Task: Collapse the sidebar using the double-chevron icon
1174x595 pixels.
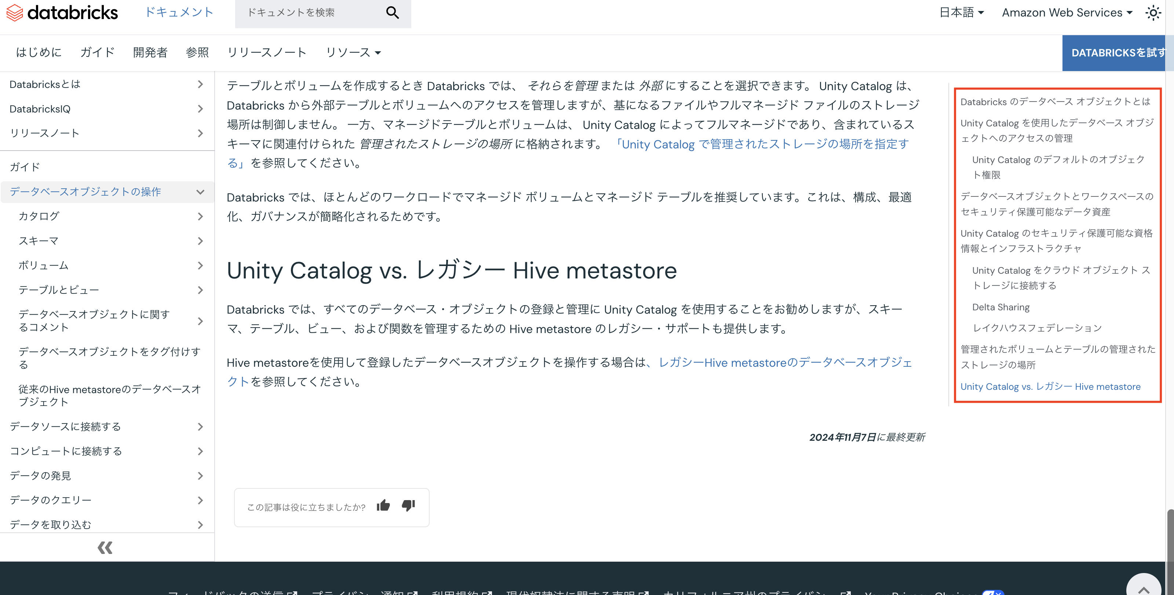Action: coord(105,548)
